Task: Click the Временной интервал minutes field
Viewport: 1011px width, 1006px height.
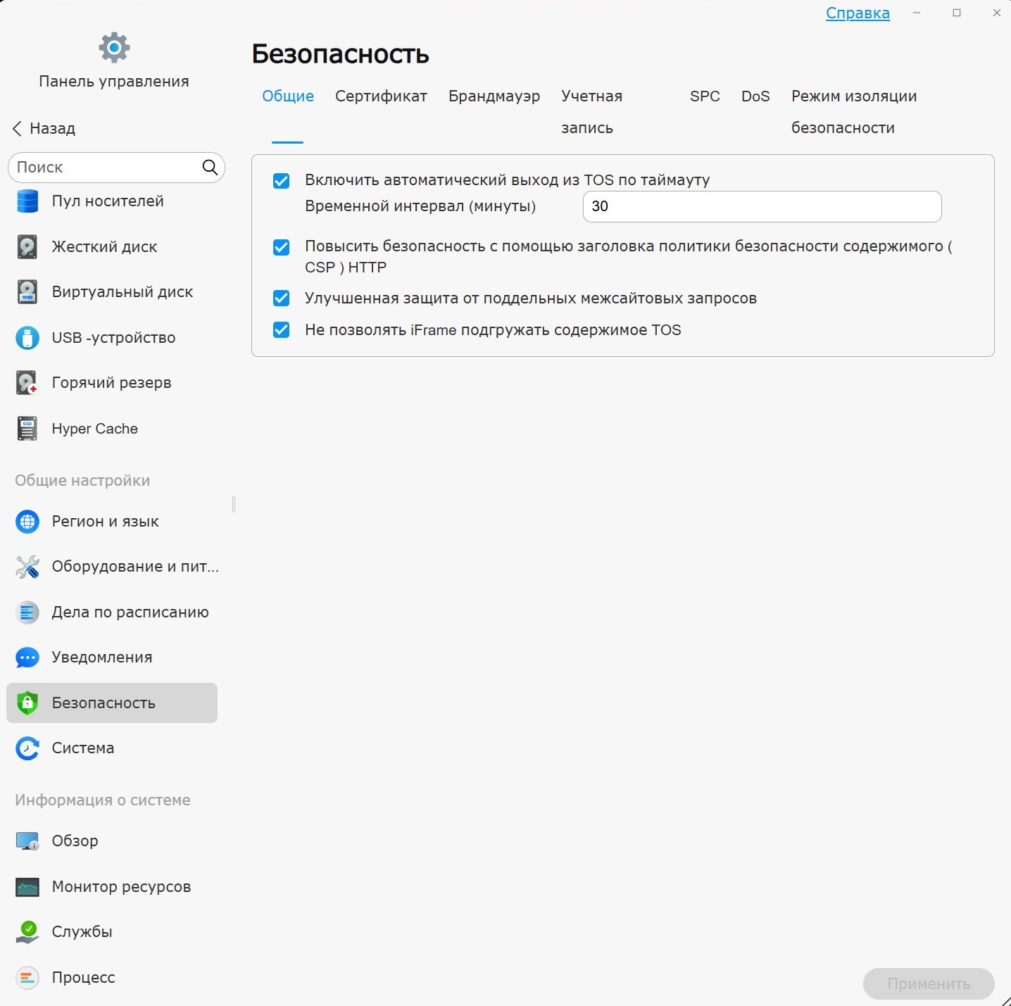Action: pyautogui.click(x=762, y=207)
